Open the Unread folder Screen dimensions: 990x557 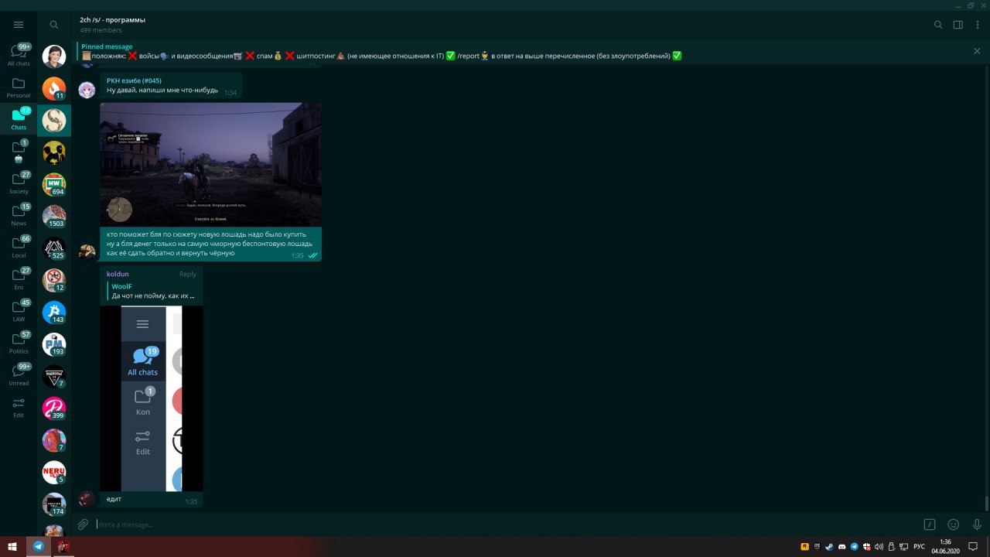pos(19,375)
